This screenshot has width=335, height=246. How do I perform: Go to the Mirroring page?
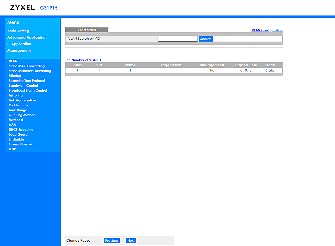(x=16, y=95)
